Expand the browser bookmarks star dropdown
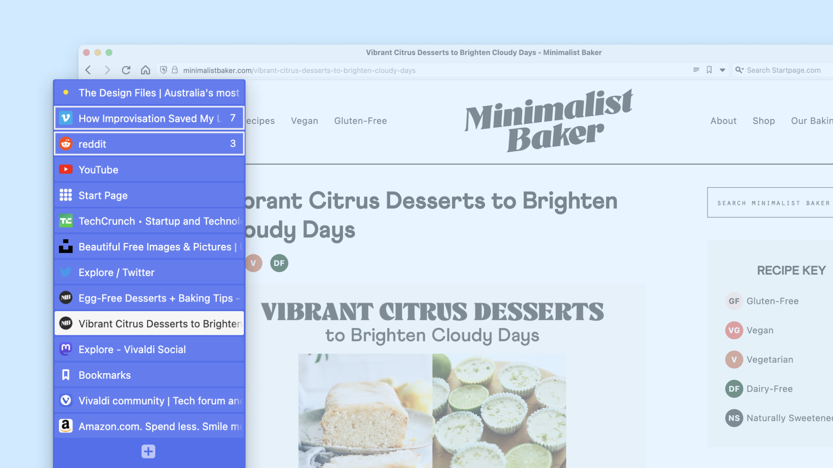The height and width of the screenshot is (468, 833). pos(722,70)
